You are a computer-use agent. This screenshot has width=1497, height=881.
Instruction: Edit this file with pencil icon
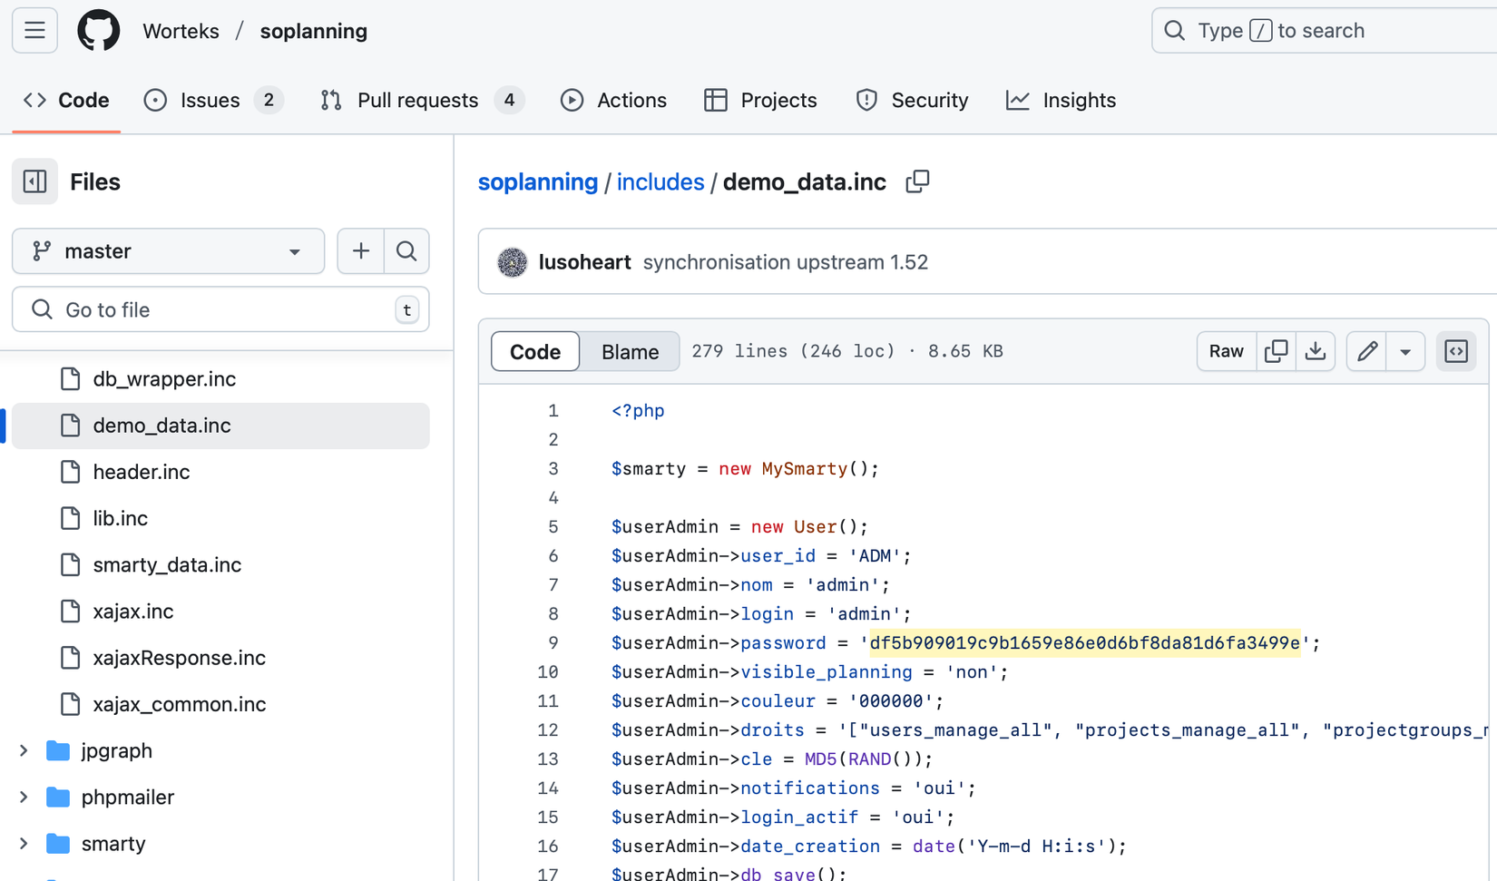(1367, 351)
